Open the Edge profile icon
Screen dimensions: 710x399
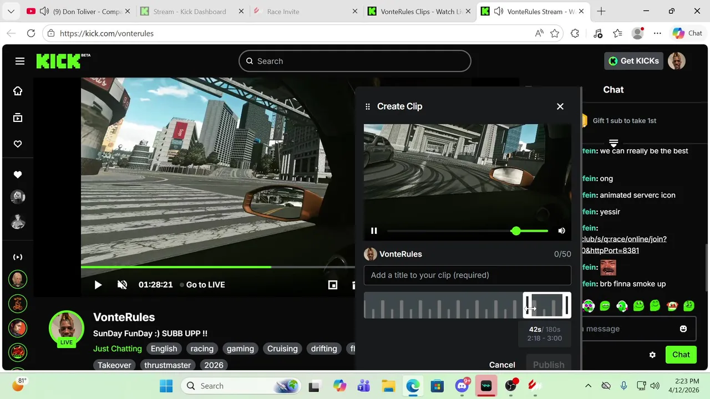coord(638,33)
